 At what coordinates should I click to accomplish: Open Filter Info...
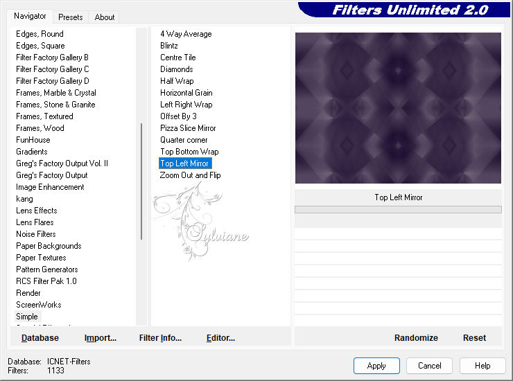(160, 338)
